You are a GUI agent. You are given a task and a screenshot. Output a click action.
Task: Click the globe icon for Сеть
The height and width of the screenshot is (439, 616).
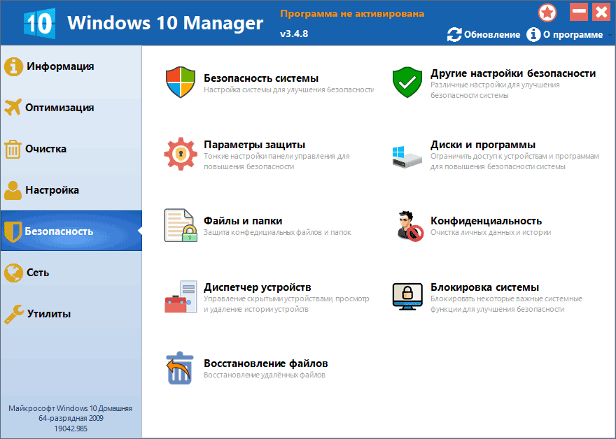click(13, 273)
